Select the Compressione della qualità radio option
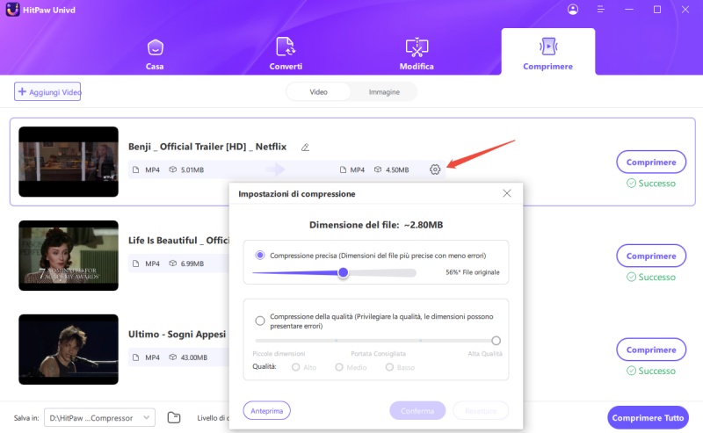The width and height of the screenshot is (703, 433). click(260, 321)
